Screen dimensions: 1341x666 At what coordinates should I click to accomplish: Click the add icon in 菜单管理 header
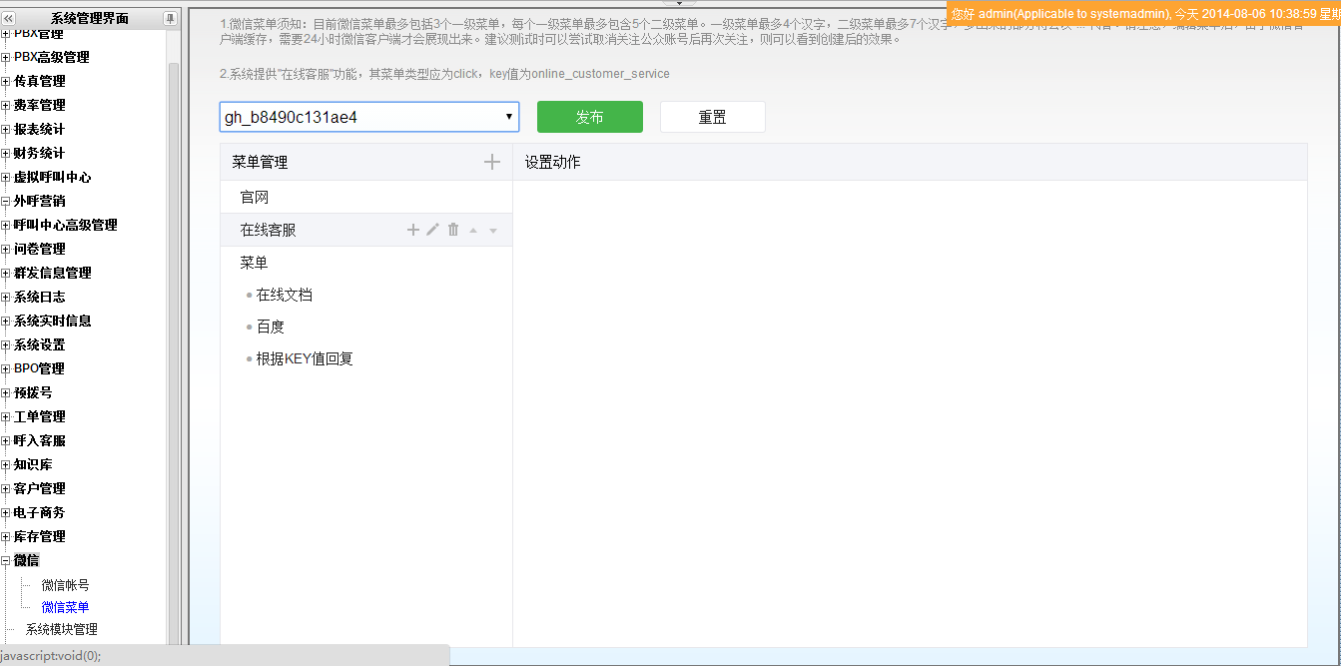[x=491, y=162]
